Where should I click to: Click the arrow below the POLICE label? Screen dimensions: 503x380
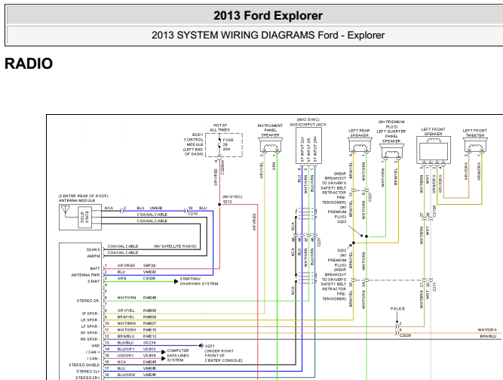[397, 318]
